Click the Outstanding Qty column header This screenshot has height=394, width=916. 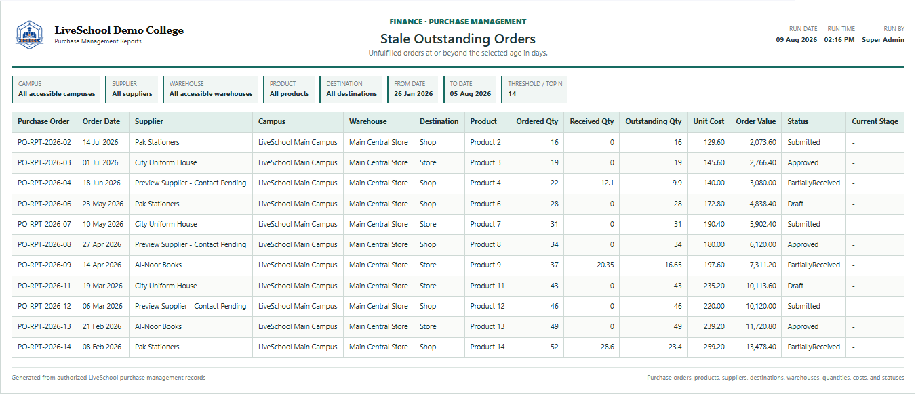click(653, 122)
